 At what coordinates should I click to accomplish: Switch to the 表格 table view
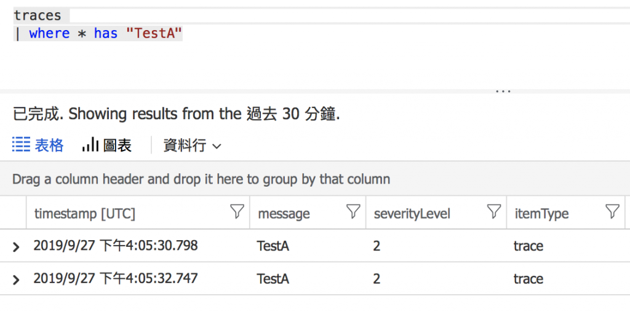[x=38, y=146]
